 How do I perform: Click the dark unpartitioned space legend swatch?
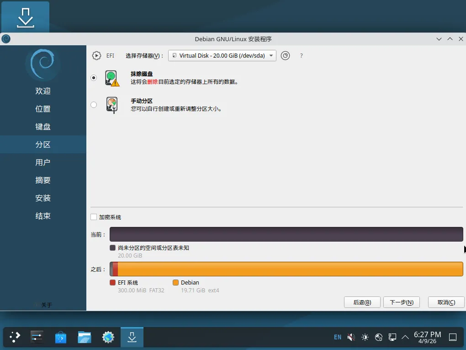click(x=112, y=248)
